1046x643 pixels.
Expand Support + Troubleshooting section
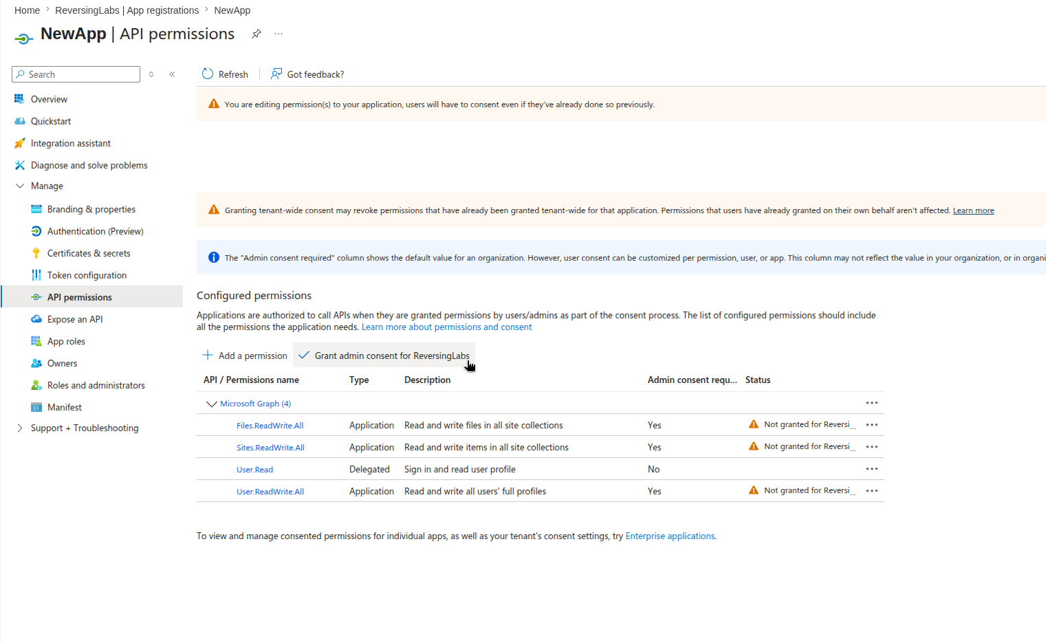(19, 428)
